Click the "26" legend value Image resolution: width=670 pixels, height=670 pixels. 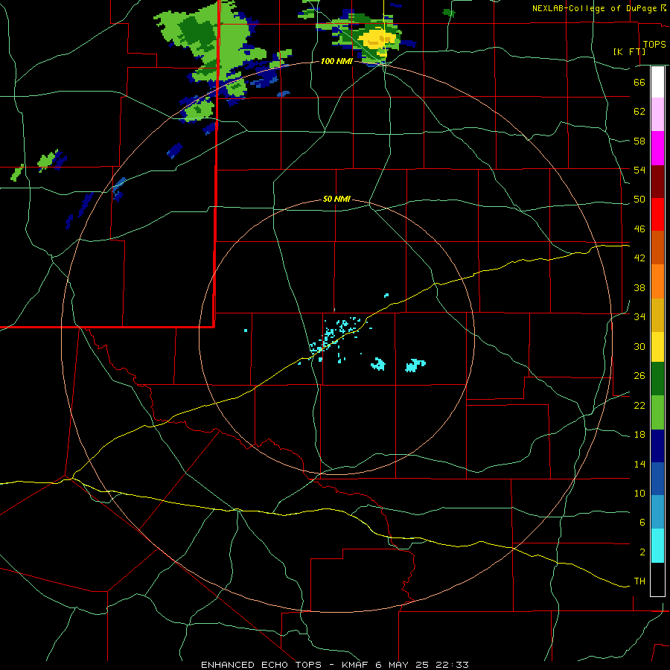click(639, 376)
